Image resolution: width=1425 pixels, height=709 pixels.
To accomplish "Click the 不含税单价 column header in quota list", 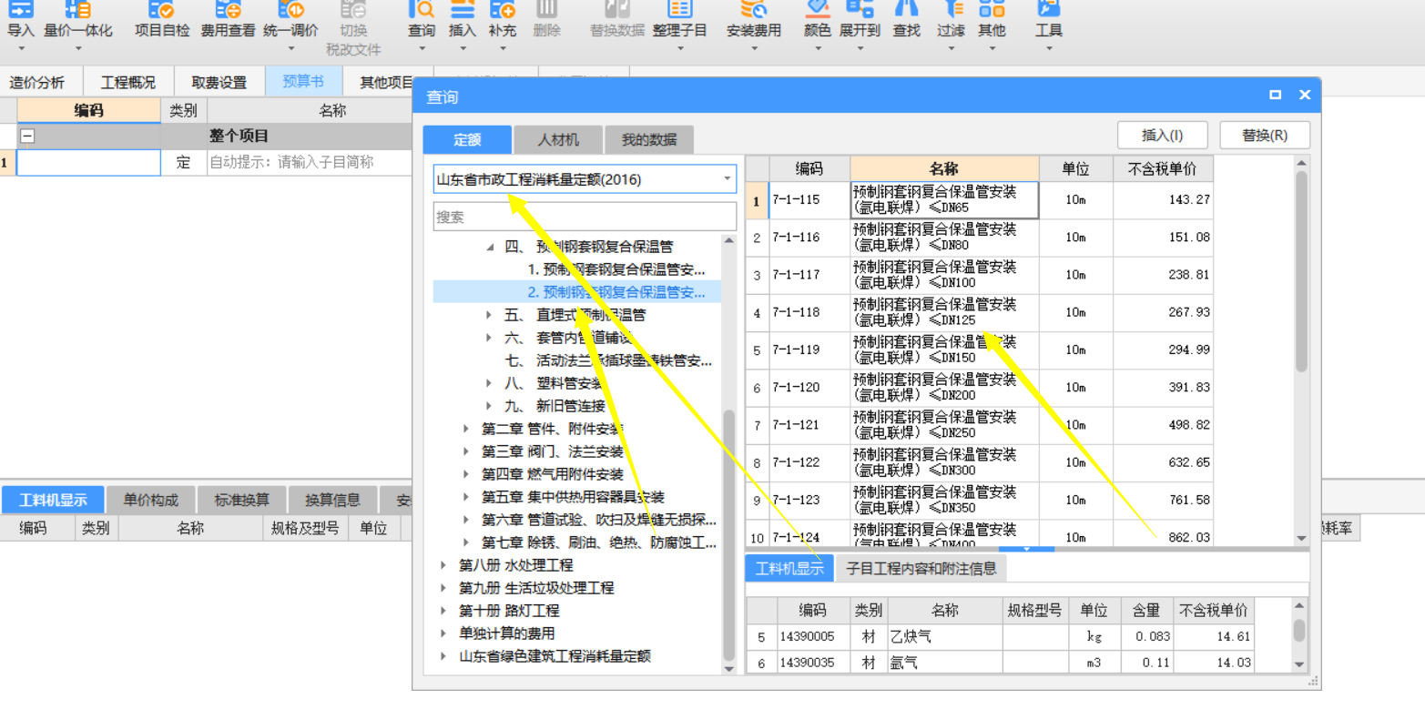I will (x=1163, y=168).
